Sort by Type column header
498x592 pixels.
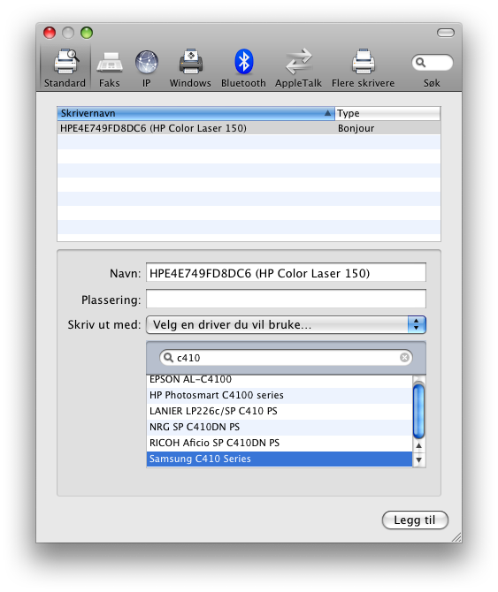(387, 113)
